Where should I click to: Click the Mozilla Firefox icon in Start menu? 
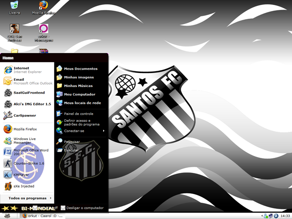click(8, 129)
